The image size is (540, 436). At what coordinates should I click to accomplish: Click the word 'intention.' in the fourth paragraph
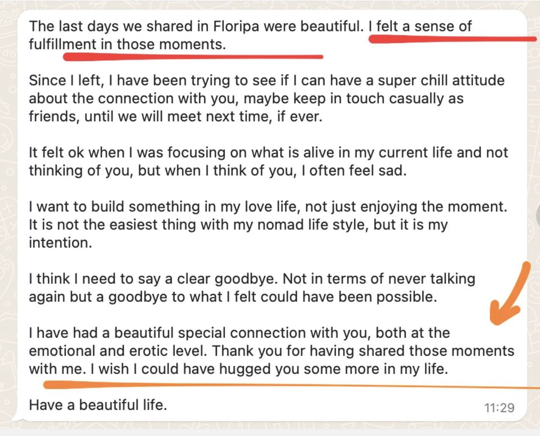click(x=60, y=243)
